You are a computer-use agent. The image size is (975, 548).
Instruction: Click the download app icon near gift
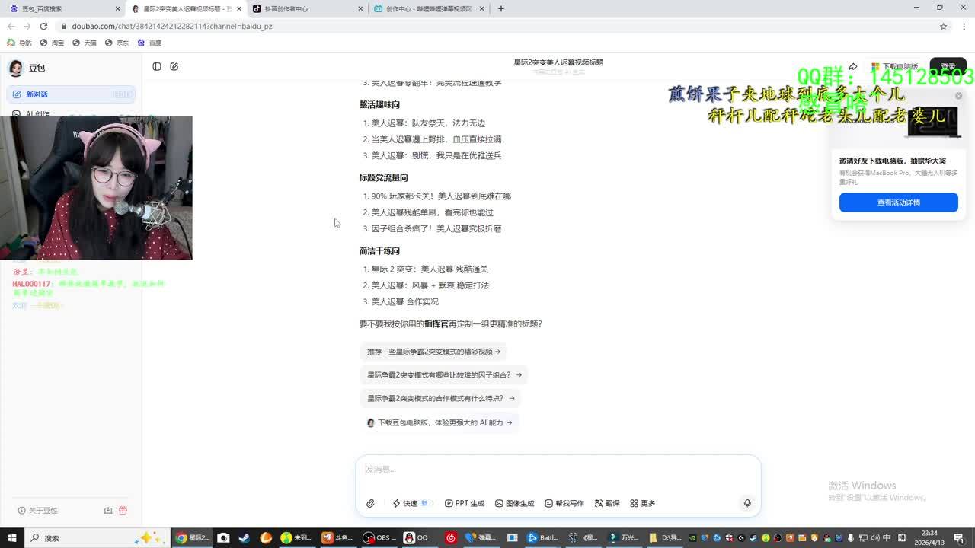click(108, 511)
